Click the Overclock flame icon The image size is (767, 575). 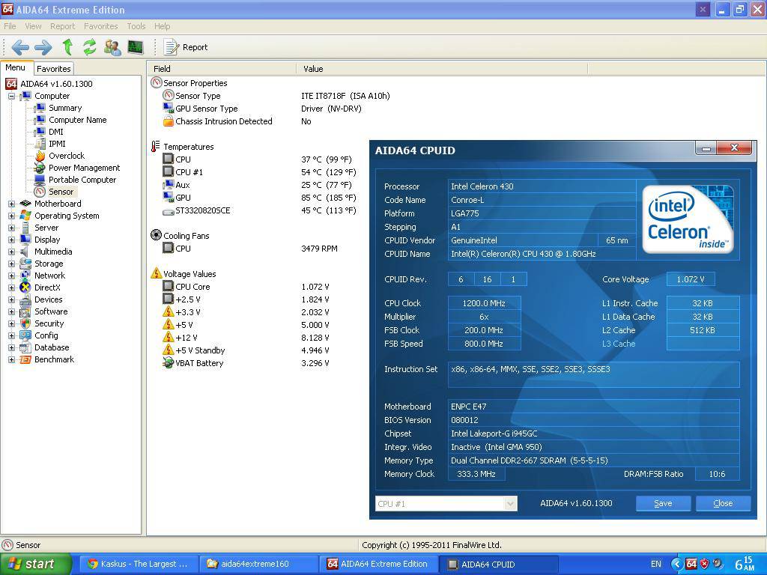pos(40,156)
